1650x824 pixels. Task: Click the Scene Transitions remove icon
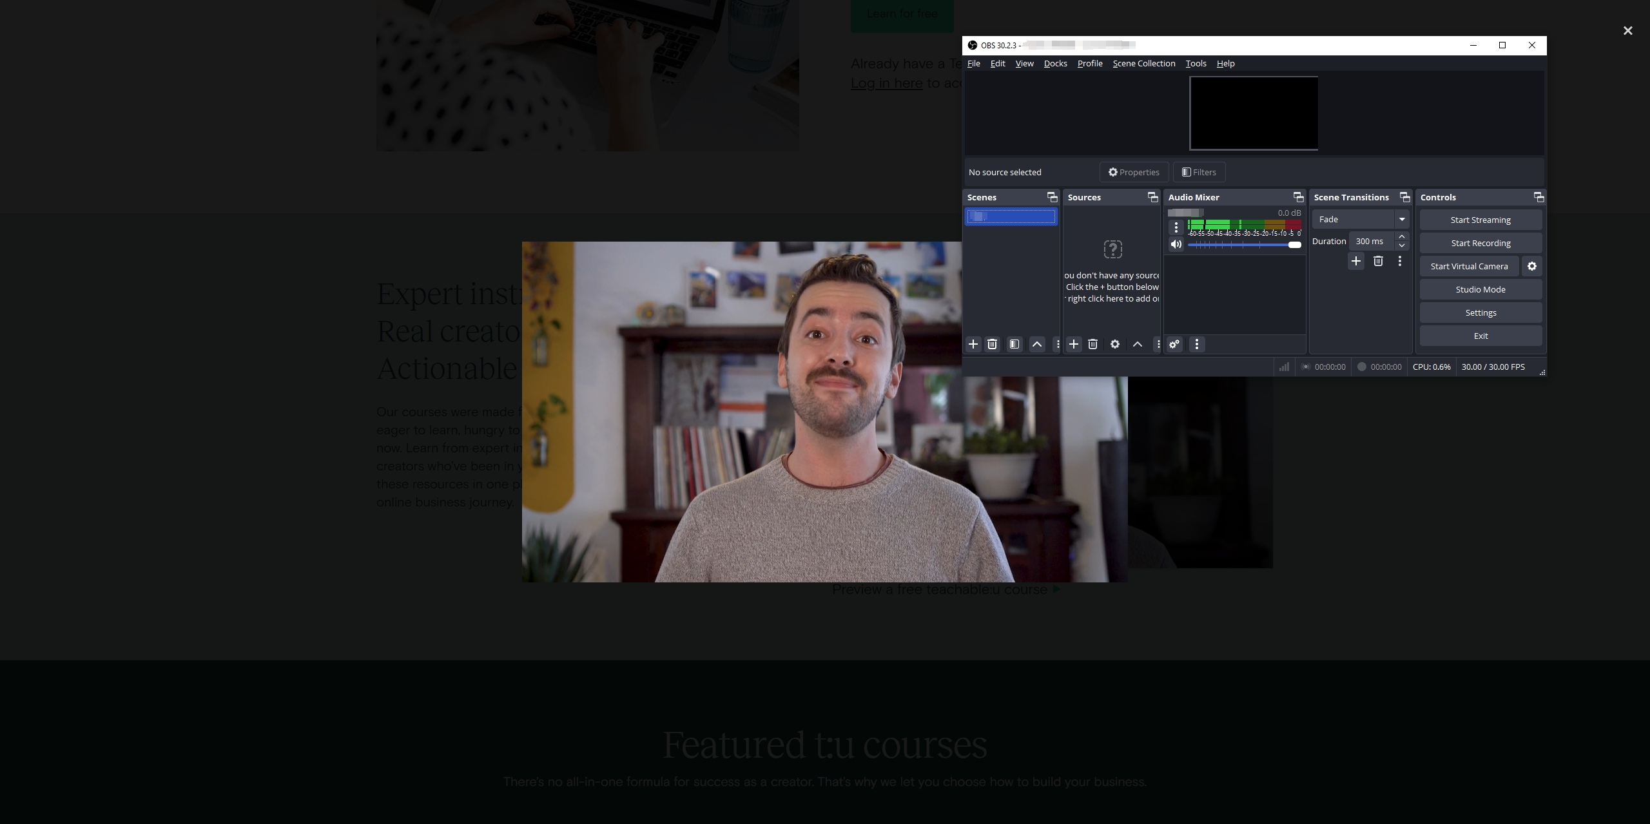[x=1377, y=261]
